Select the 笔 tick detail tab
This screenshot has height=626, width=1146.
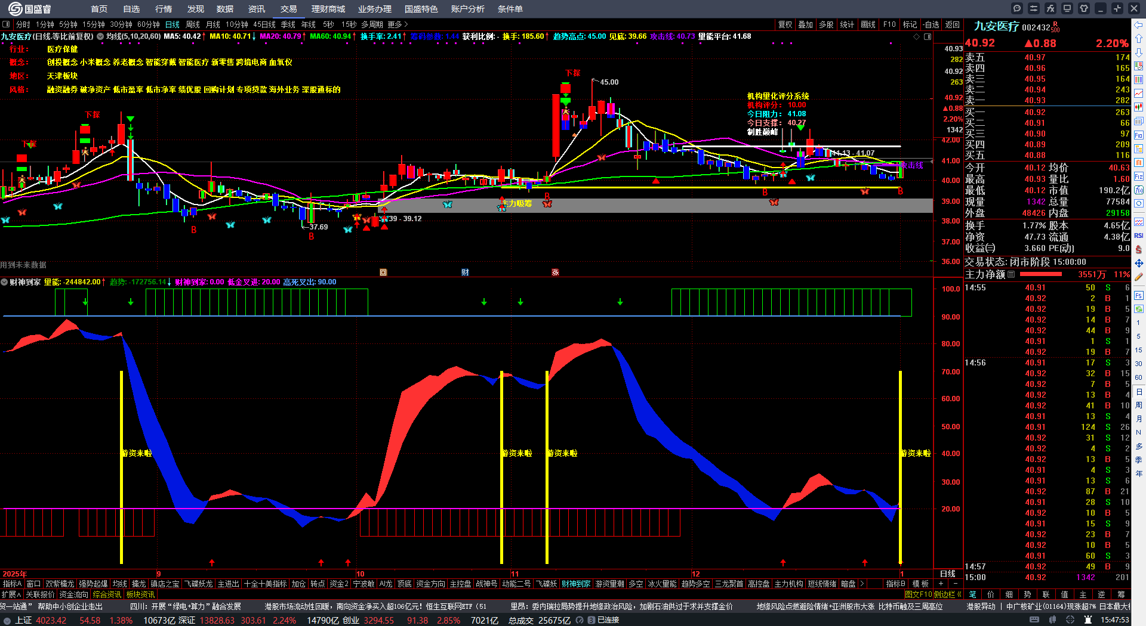coord(973,594)
